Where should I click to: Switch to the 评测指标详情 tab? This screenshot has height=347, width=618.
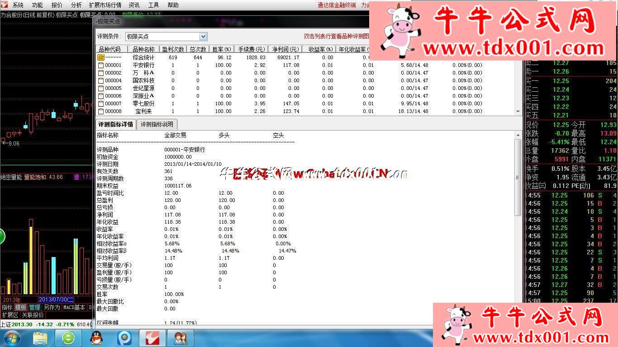coord(116,124)
